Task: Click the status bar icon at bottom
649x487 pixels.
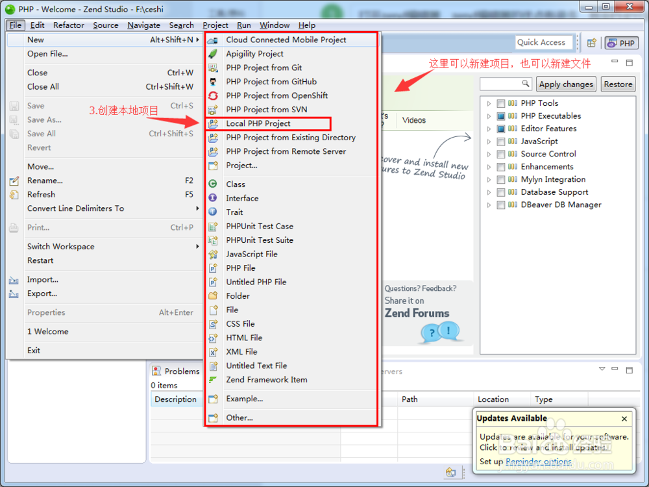Action: (451, 471)
